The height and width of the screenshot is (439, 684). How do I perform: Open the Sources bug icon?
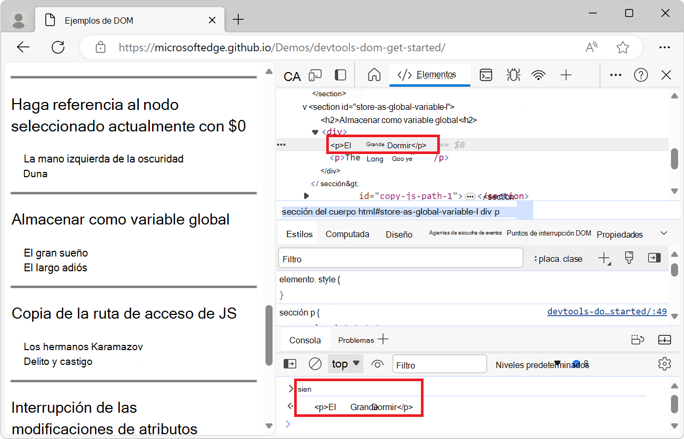pos(513,75)
